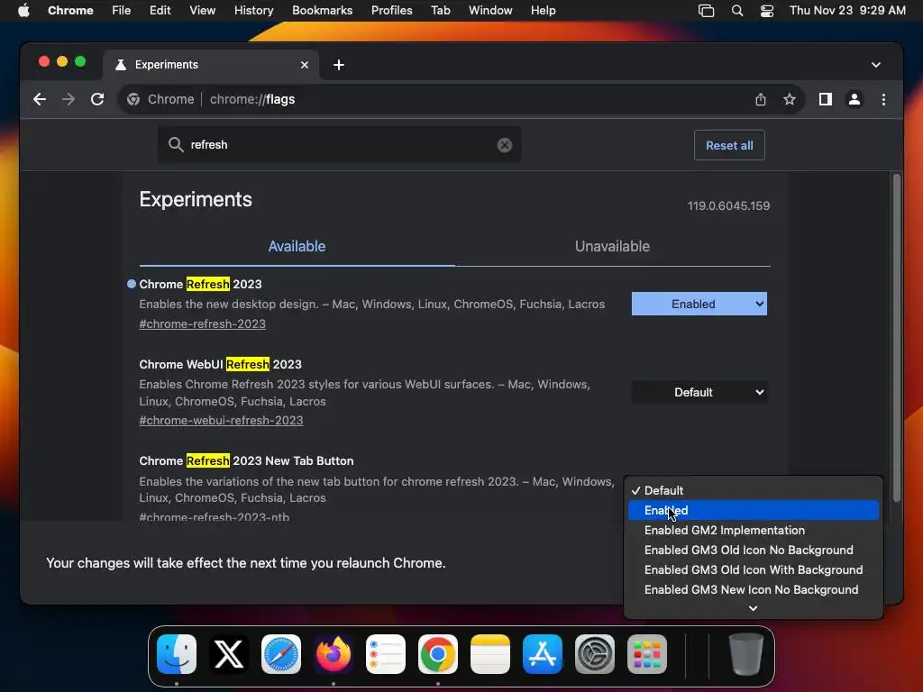923x692 pixels.
Task: Bookmark this page with the star icon
Action: (790, 99)
